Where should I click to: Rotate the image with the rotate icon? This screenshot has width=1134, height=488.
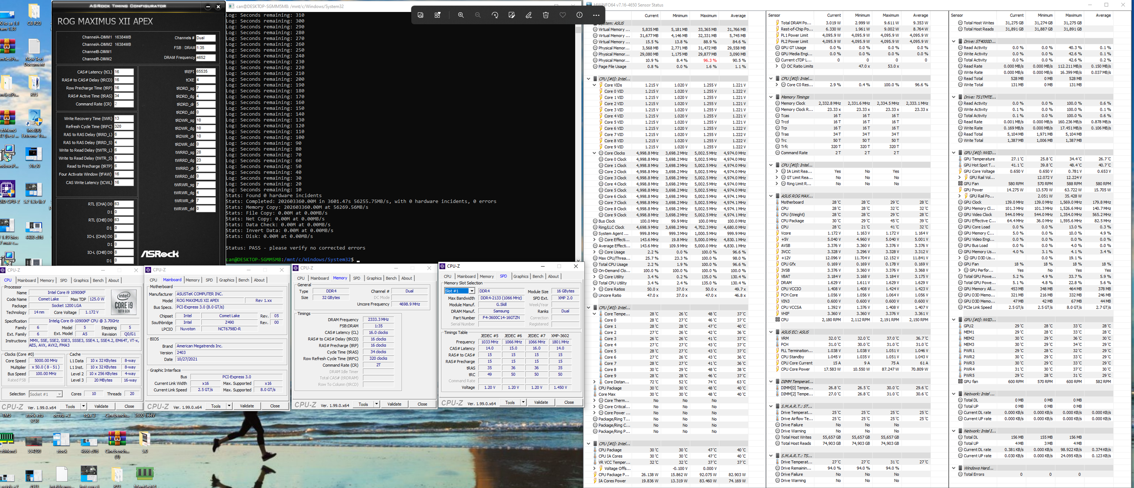[x=495, y=15]
